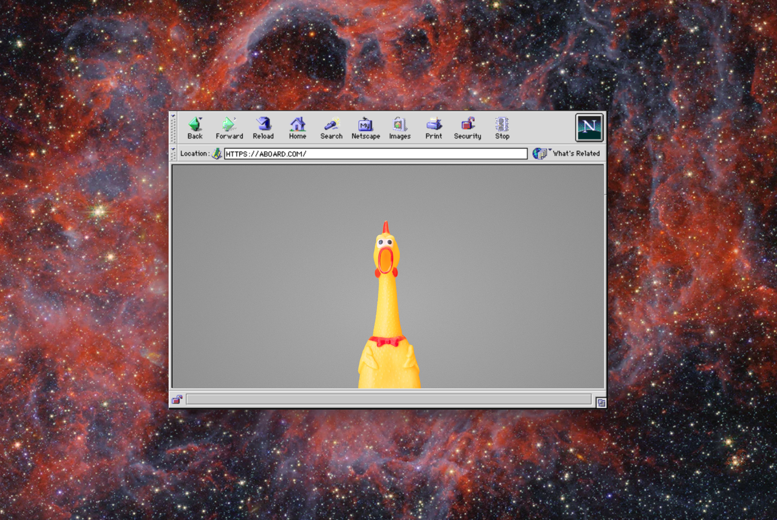Reload the current page

click(x=263, y=128)
